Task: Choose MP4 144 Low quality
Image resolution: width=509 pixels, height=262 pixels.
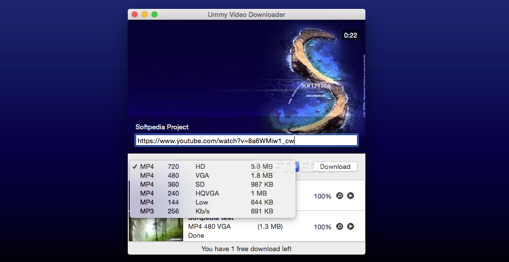Action: click(212, 202)
